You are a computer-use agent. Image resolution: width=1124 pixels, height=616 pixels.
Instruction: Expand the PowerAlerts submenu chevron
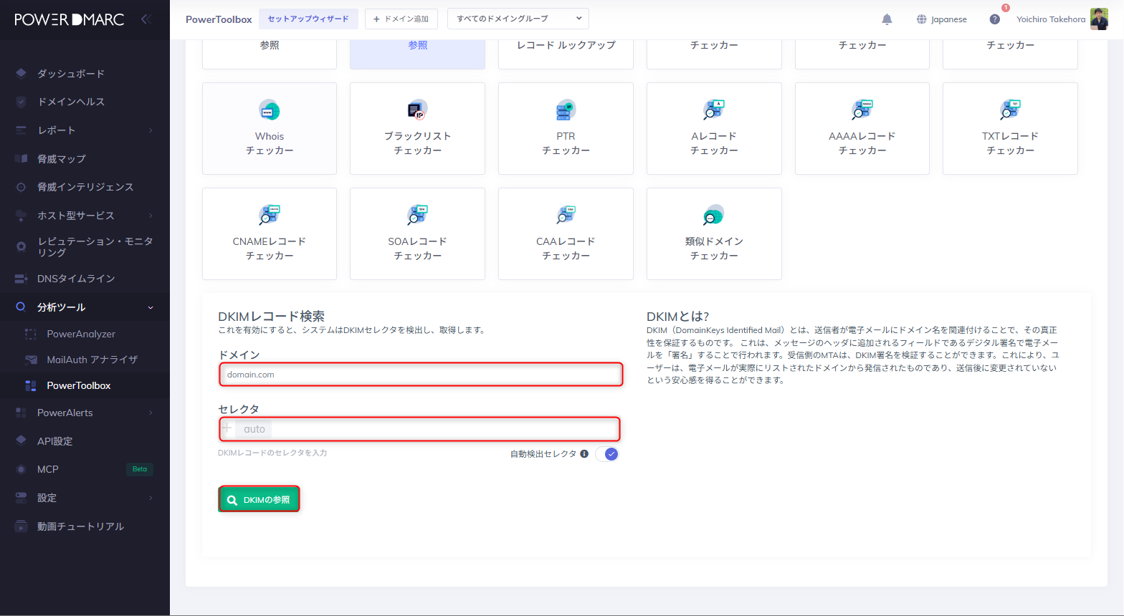151,413
